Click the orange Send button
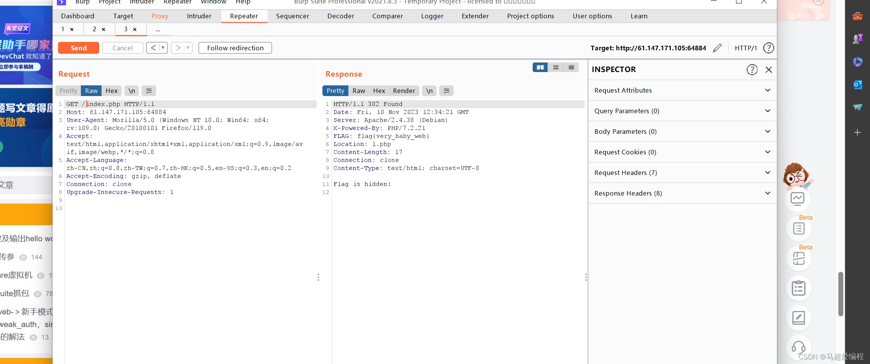This screenshot has width=870, height=364. tap(79, 48)
